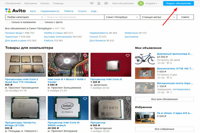Likes heart icon for motherboard ad
The width and height of the screenshot is (200, 133).
(x=168, y=92)
